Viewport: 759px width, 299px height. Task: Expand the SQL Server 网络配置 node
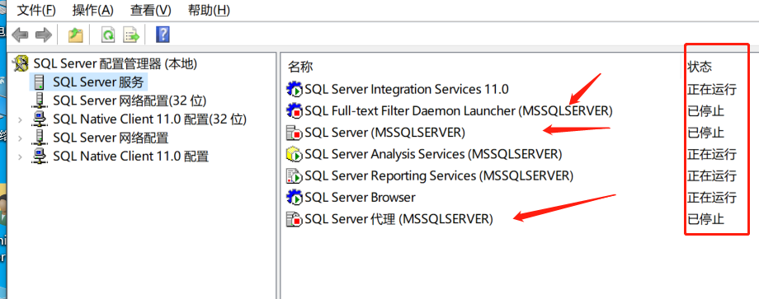pyautogui.click(x=20, y=138)
